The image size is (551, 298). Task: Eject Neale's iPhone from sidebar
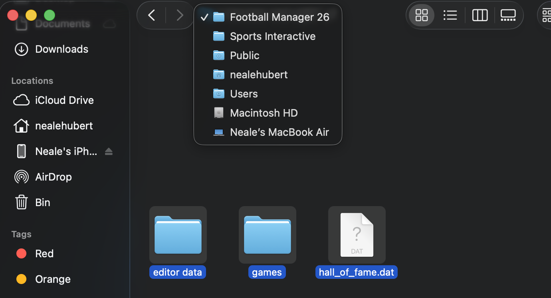tap(109, 151)
